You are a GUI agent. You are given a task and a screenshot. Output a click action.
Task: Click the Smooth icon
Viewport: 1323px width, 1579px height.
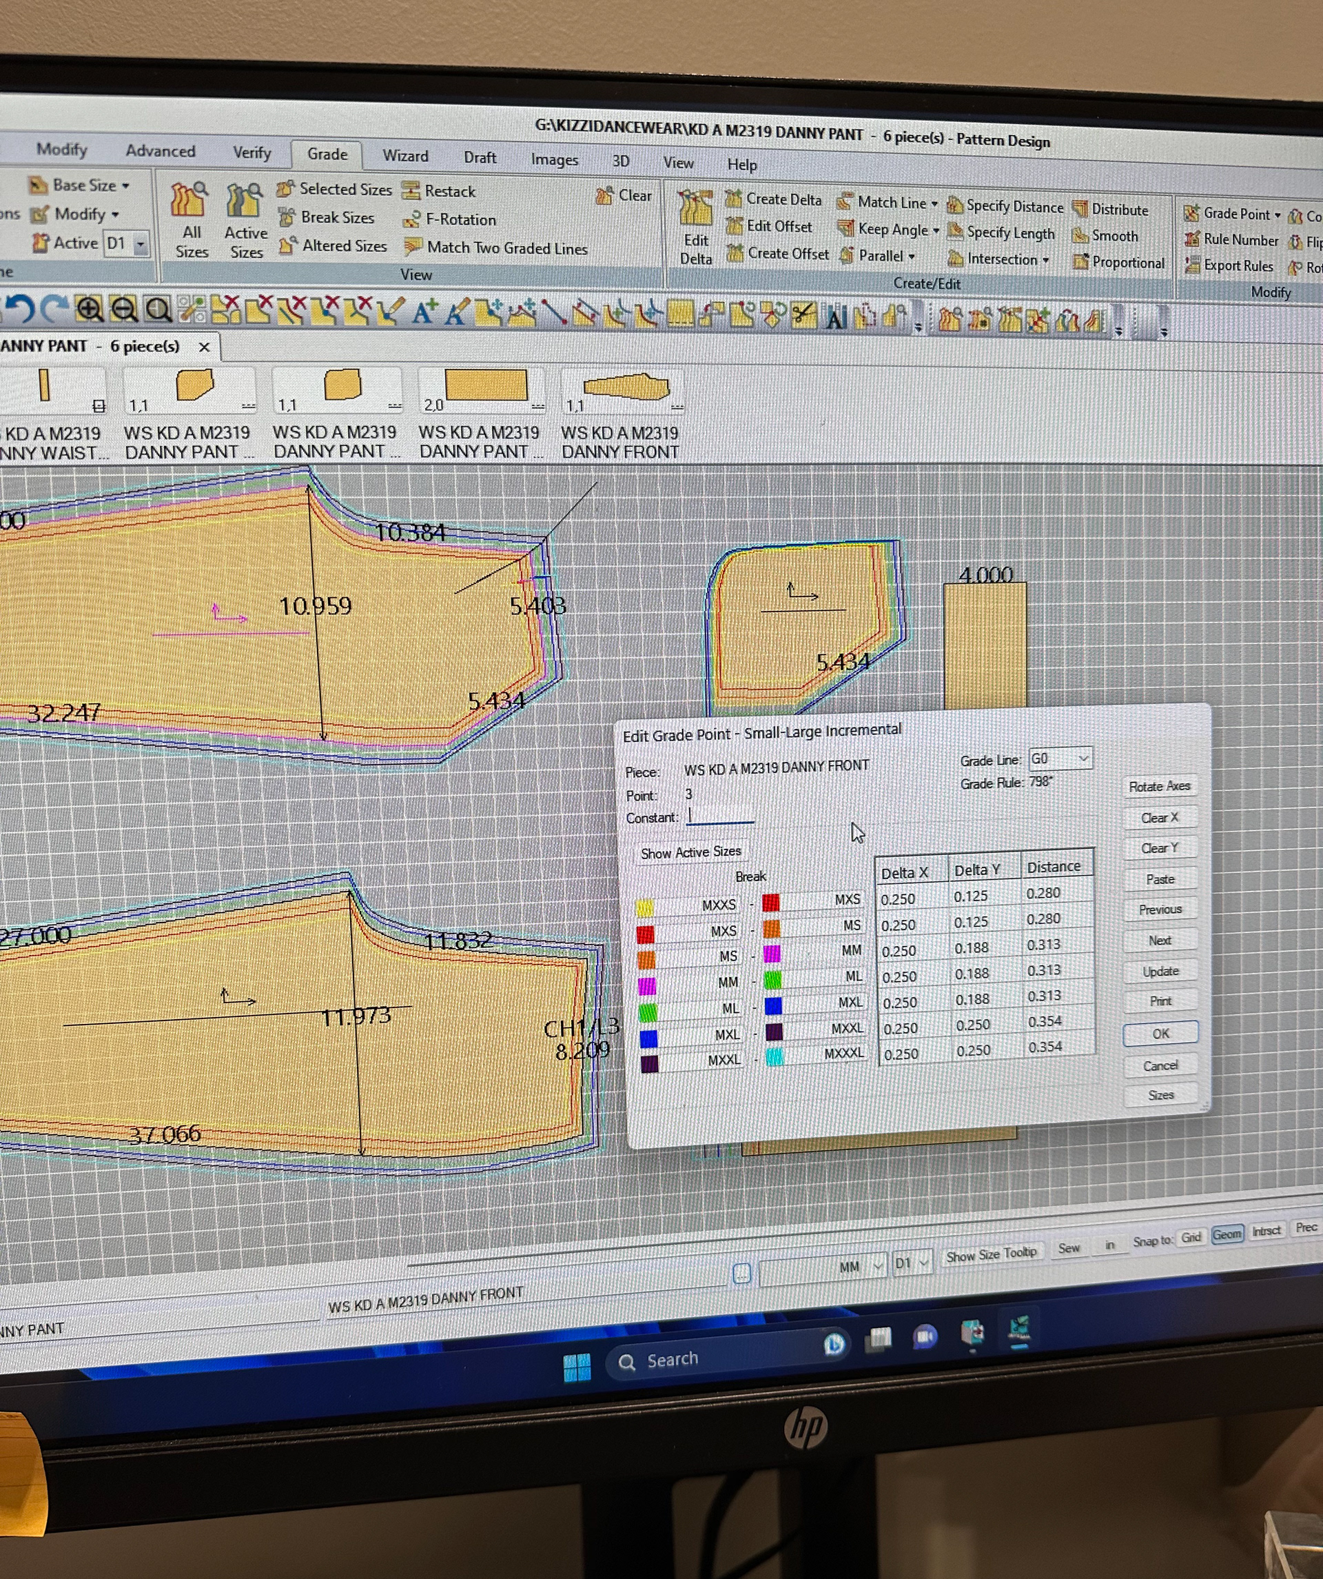coord(1080,235)
